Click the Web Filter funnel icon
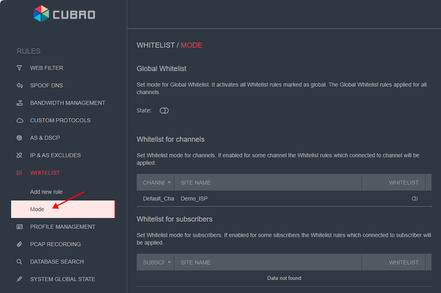Screen dimensions: 441x293 (x=19, y=68)
